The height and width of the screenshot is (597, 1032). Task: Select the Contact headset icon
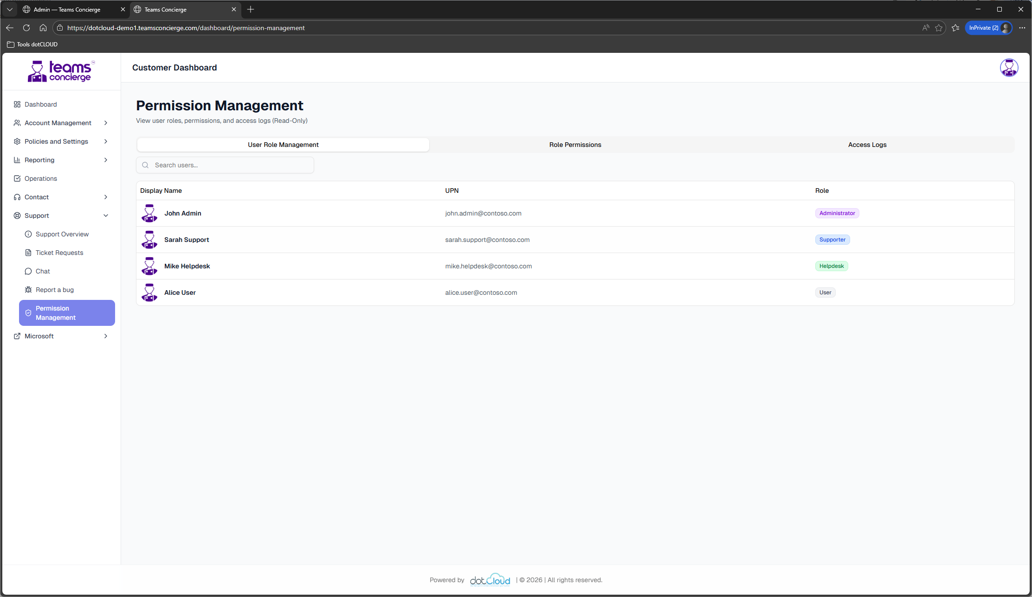(x=17, y=197)
